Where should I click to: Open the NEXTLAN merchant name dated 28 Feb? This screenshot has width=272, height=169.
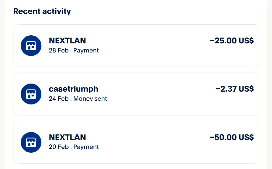67,41
